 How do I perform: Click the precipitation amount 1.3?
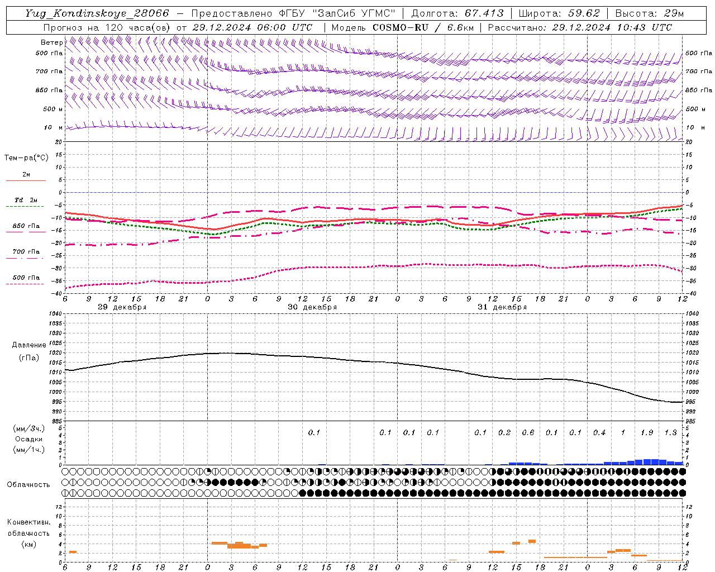tap(670, 432)
